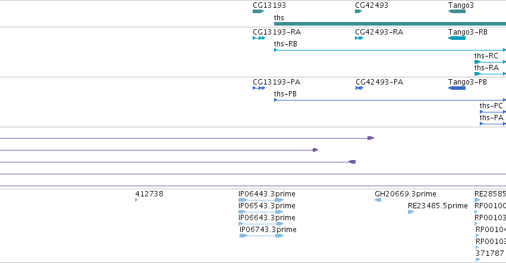Click the Tango3-PB protein label

(467, 82)
